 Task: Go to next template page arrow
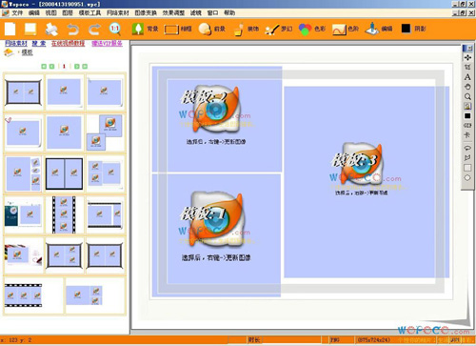77,66
